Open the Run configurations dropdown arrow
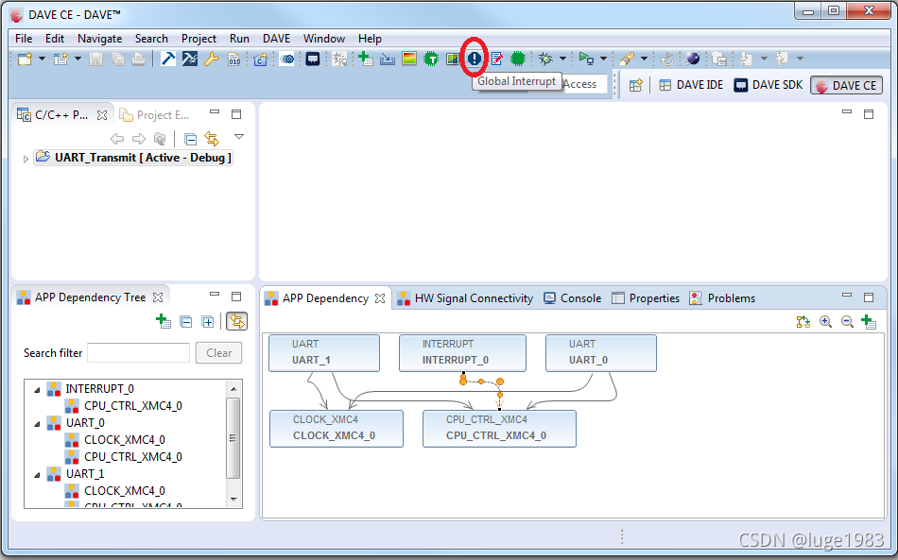The width and height of the screenshot is (898, 560). pos(603,59)
